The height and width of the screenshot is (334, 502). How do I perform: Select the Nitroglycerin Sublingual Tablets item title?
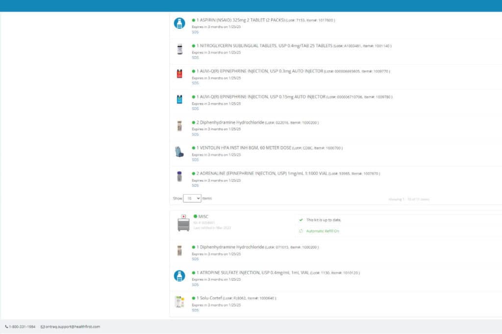pyautogui.click(x=264, y=46)
